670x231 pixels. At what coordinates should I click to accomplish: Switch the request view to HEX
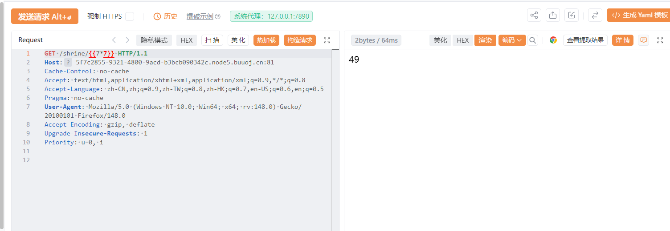(x=187, y=40)
